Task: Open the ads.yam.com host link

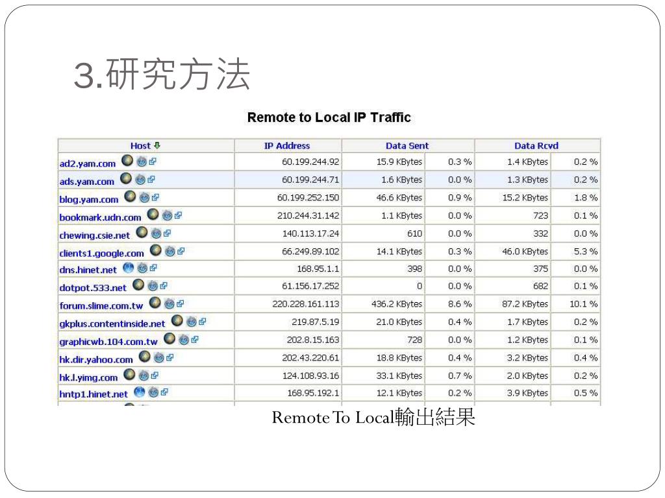Action: [x=87, y=182]
